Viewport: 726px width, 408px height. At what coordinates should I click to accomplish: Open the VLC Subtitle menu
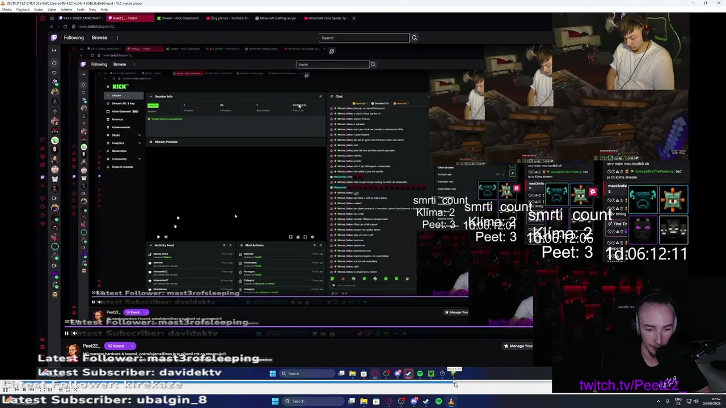click(66, 10)
